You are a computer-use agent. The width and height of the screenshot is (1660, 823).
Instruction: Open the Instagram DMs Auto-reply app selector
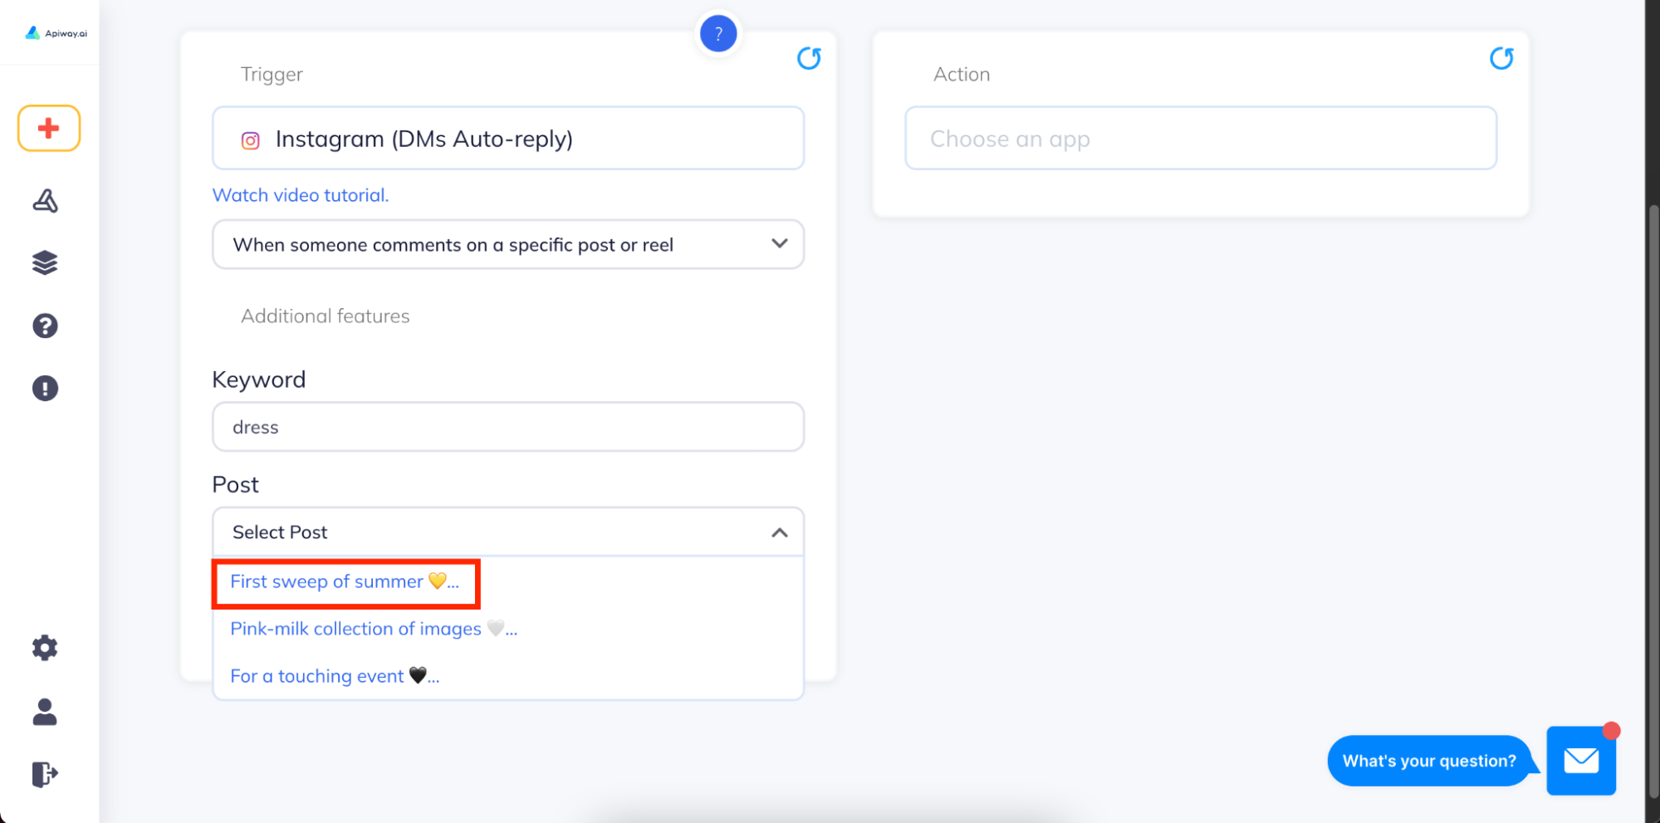coord(508,138)
